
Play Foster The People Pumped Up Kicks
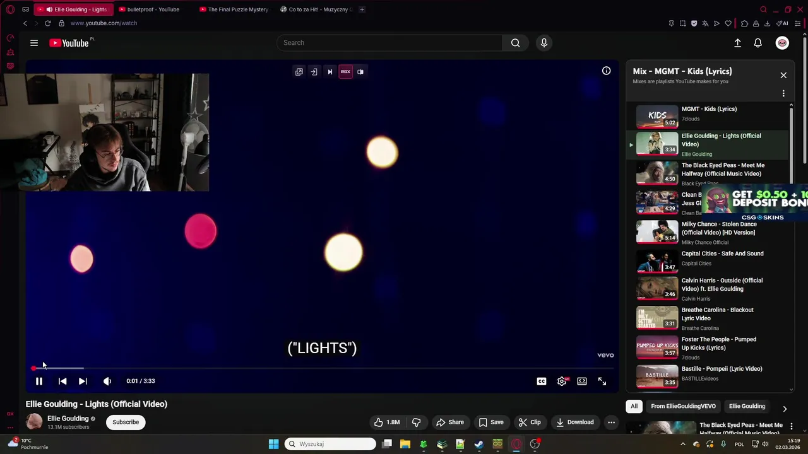pyautogui.click(x=707, y=347)
